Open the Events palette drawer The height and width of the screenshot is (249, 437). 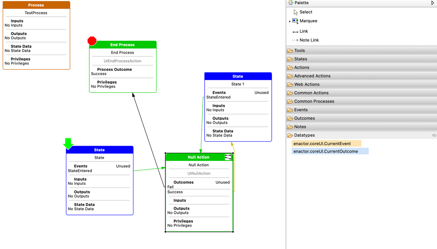[362, 110]
